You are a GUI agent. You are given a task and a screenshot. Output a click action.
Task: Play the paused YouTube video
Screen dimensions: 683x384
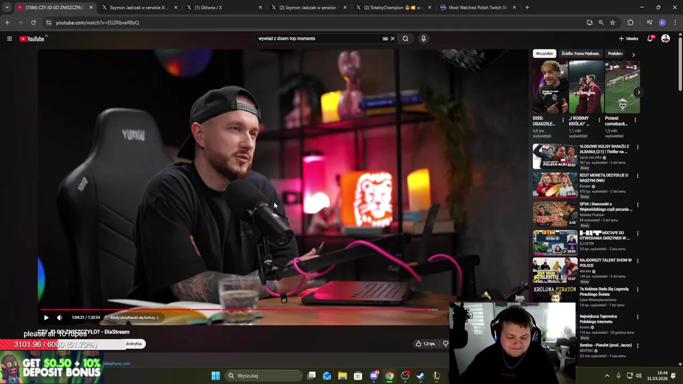46,317
